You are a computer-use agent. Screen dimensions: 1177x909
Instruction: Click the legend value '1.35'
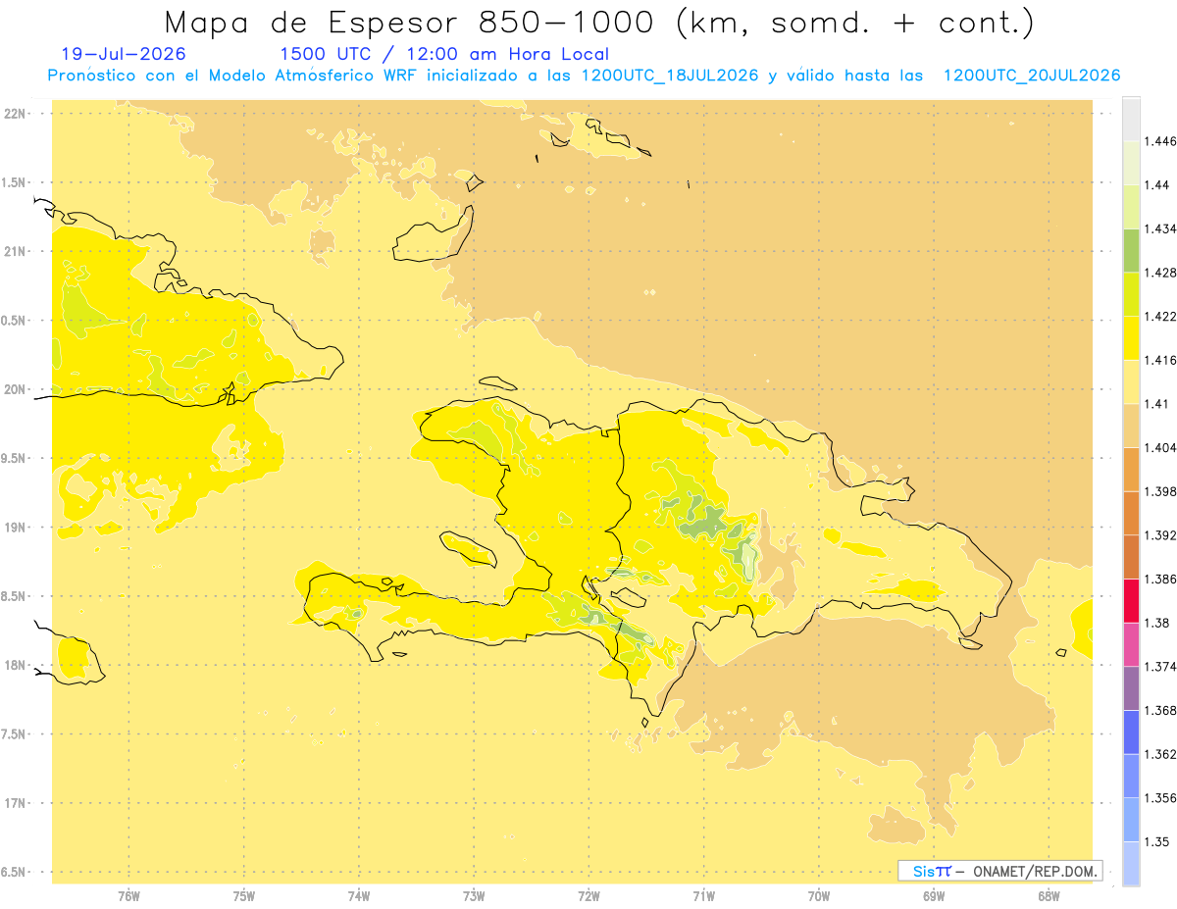point(1157,841)
